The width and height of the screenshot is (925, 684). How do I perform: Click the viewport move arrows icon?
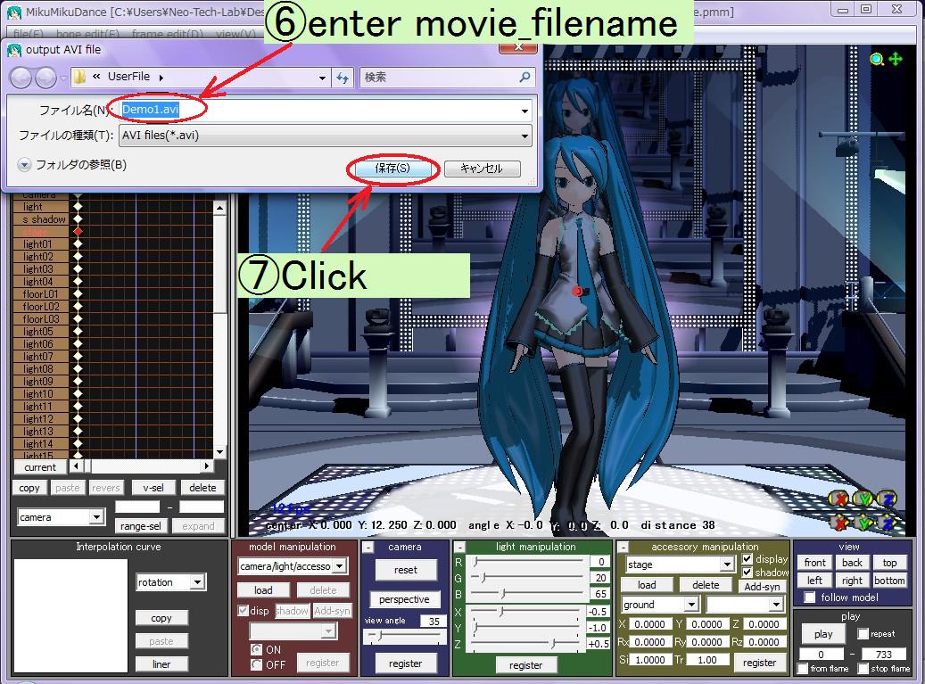(x=895, y=59)
